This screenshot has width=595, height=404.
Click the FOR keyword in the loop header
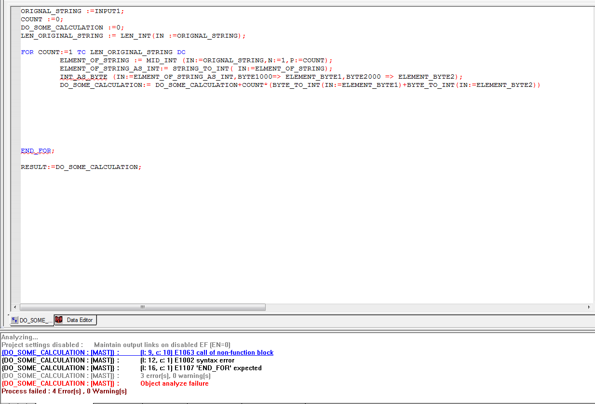tap(27, 52)
